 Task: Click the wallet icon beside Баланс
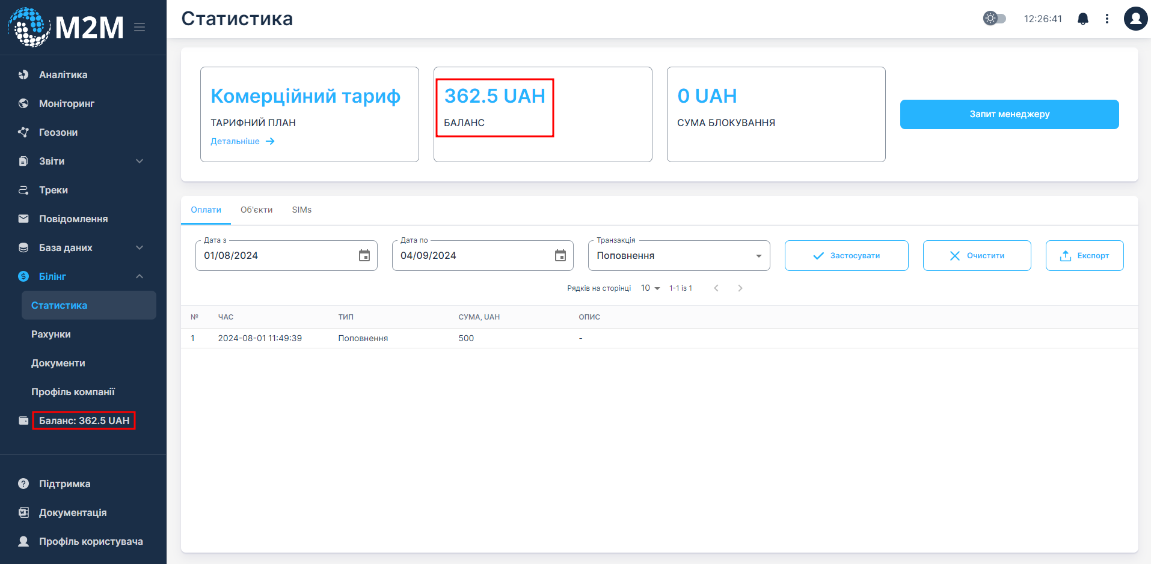click(23, 420)
